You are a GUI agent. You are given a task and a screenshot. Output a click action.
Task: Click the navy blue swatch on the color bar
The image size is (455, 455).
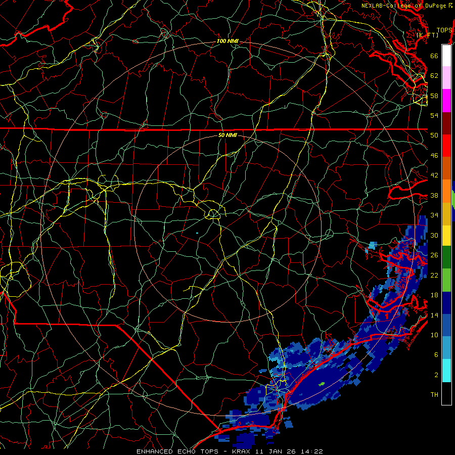[x=446, y=303]
